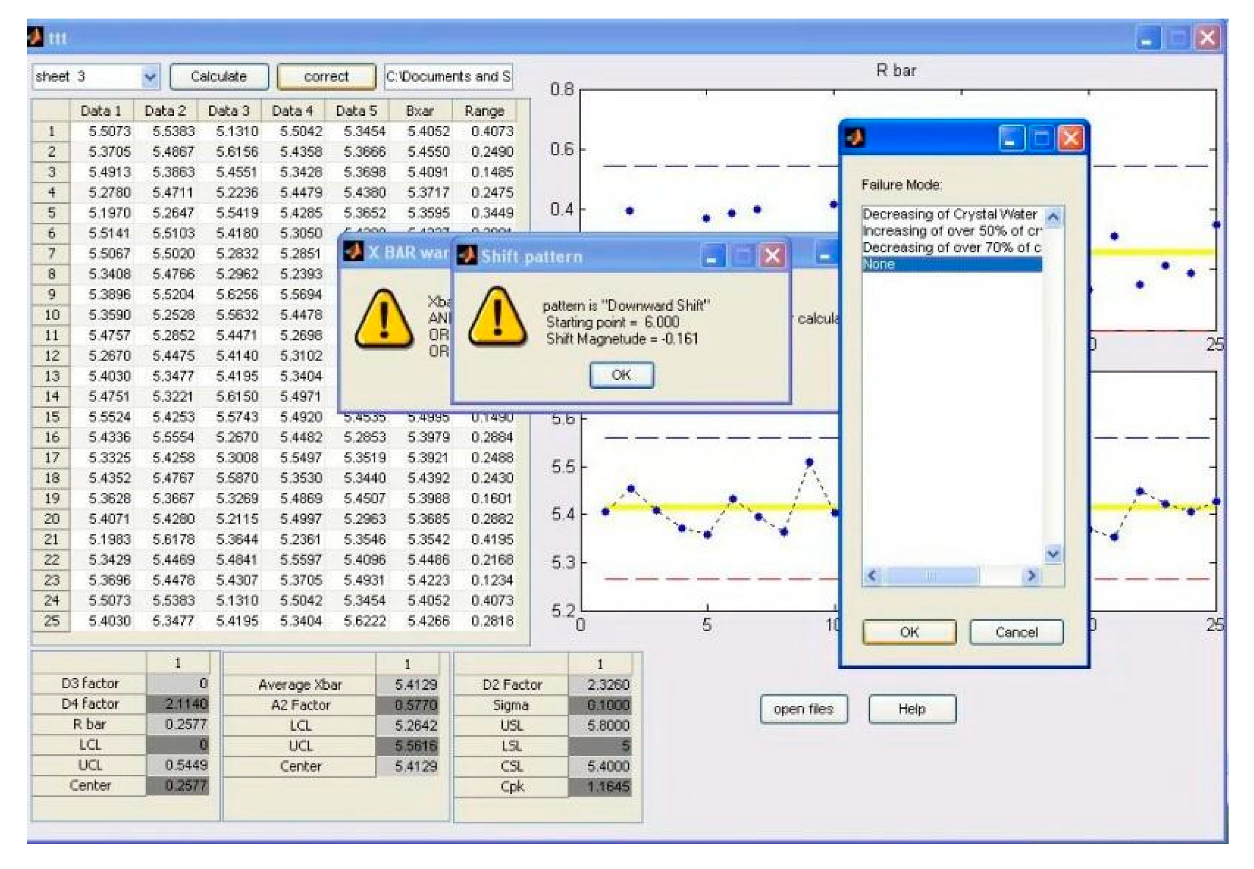Confirm the Failure Mode selection with OK
Viewport: 1254px width, 869px height.
pyautogui.click(x=910, y=632)
